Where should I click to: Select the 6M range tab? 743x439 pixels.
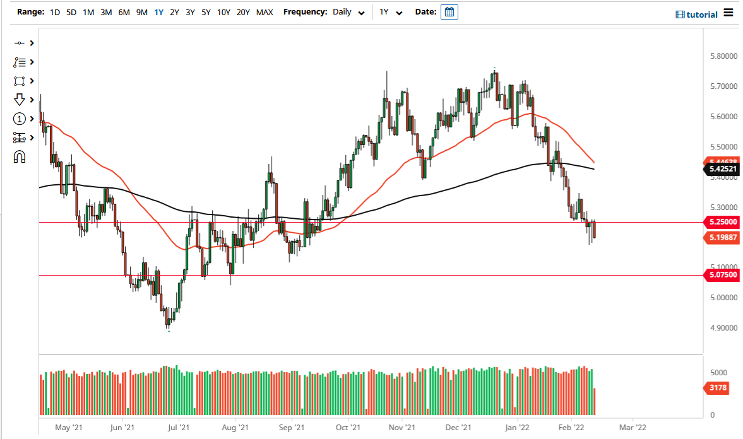click(x=124, y=11)
